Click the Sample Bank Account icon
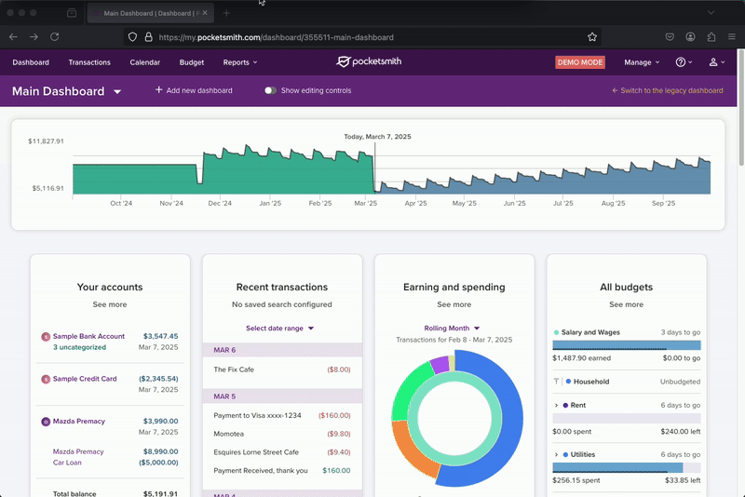 (x=46, y=337)
